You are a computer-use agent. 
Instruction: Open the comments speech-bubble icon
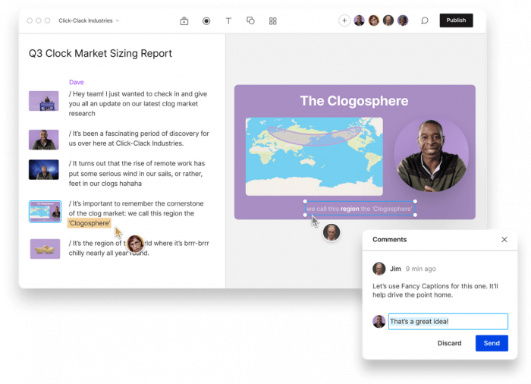(425, 20)
